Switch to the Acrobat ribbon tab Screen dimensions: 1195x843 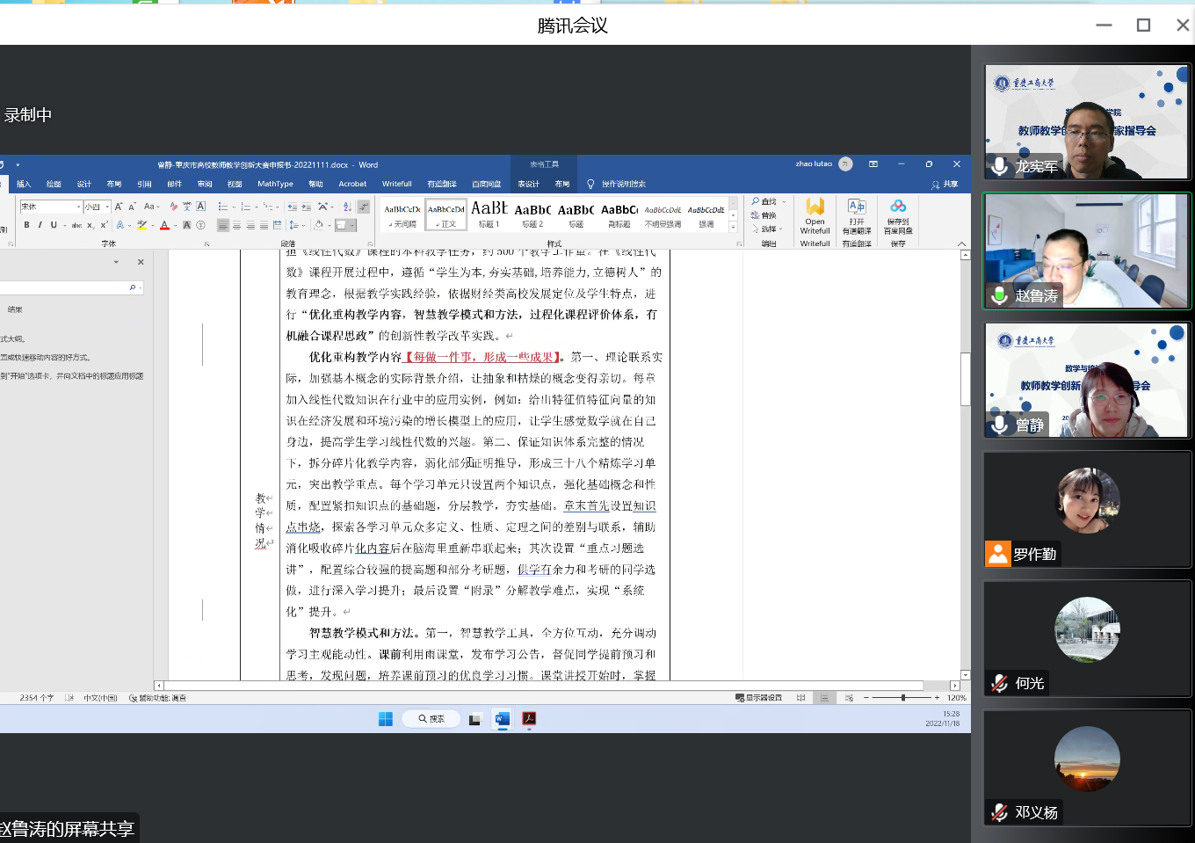click(x=352, y=184)
